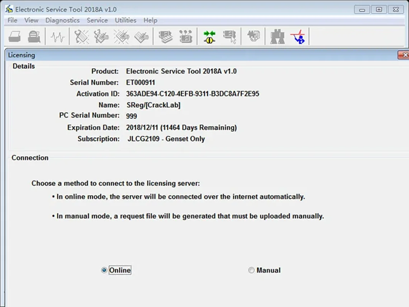
Task: Close the Licensing dialog
Action: tap(404, 55)
